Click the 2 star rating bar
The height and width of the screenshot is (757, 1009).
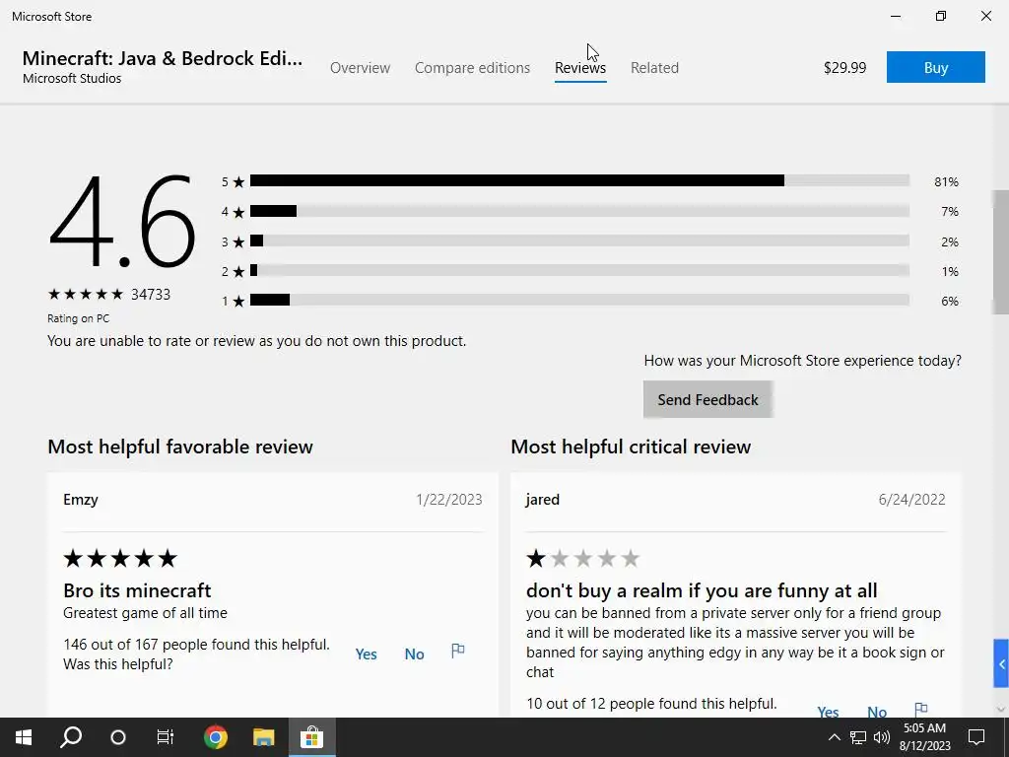point(579,270)
